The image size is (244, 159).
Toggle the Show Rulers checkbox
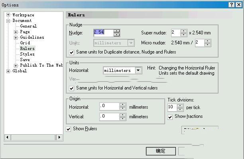(x=68, y=129)
